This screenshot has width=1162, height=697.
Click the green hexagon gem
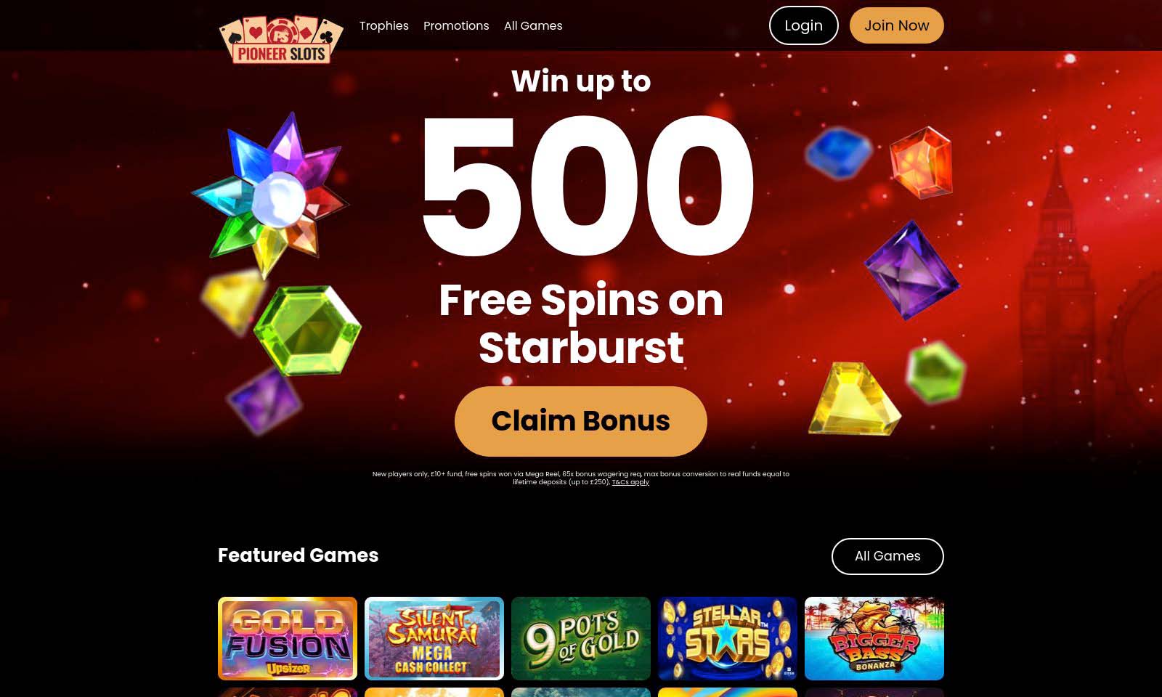coord(307,330)
